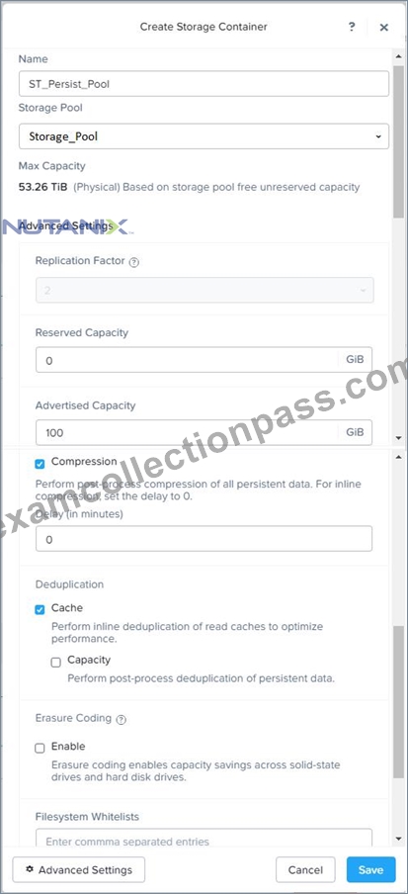Close the Create Storage Container dialog

pyautogui.click(x=384, y=27)
